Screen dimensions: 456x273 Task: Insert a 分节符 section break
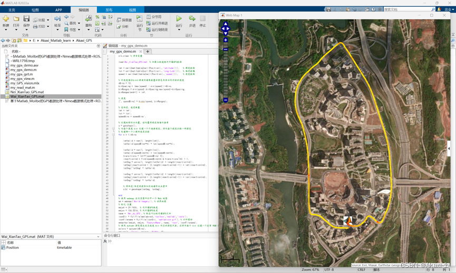(154, 17)
